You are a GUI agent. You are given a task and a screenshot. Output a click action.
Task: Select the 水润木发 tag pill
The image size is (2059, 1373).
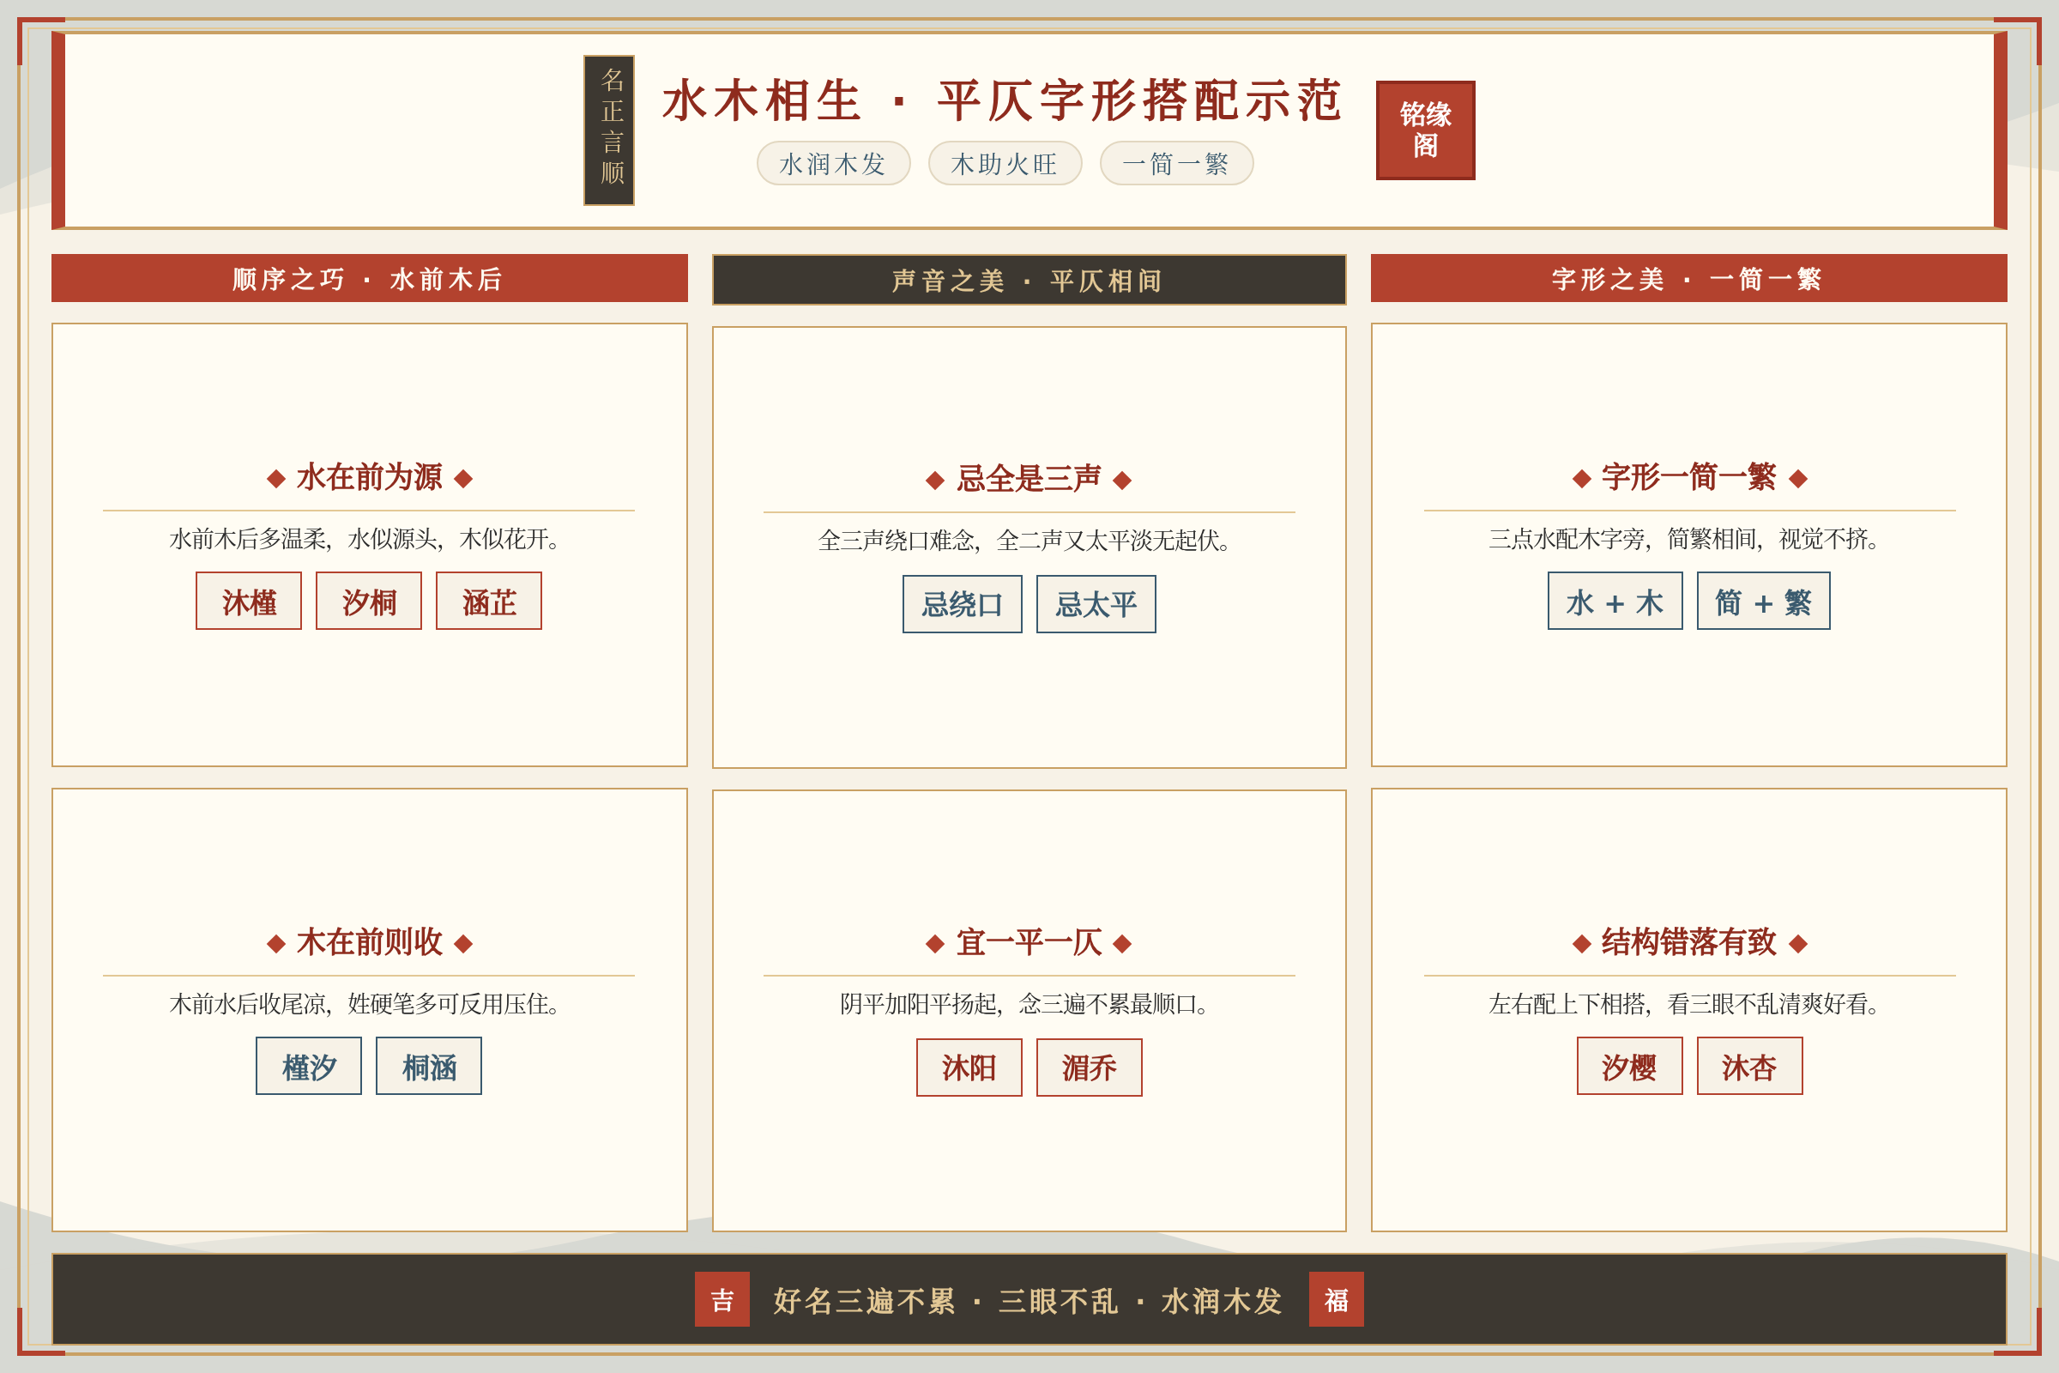(x=833, y=163)
